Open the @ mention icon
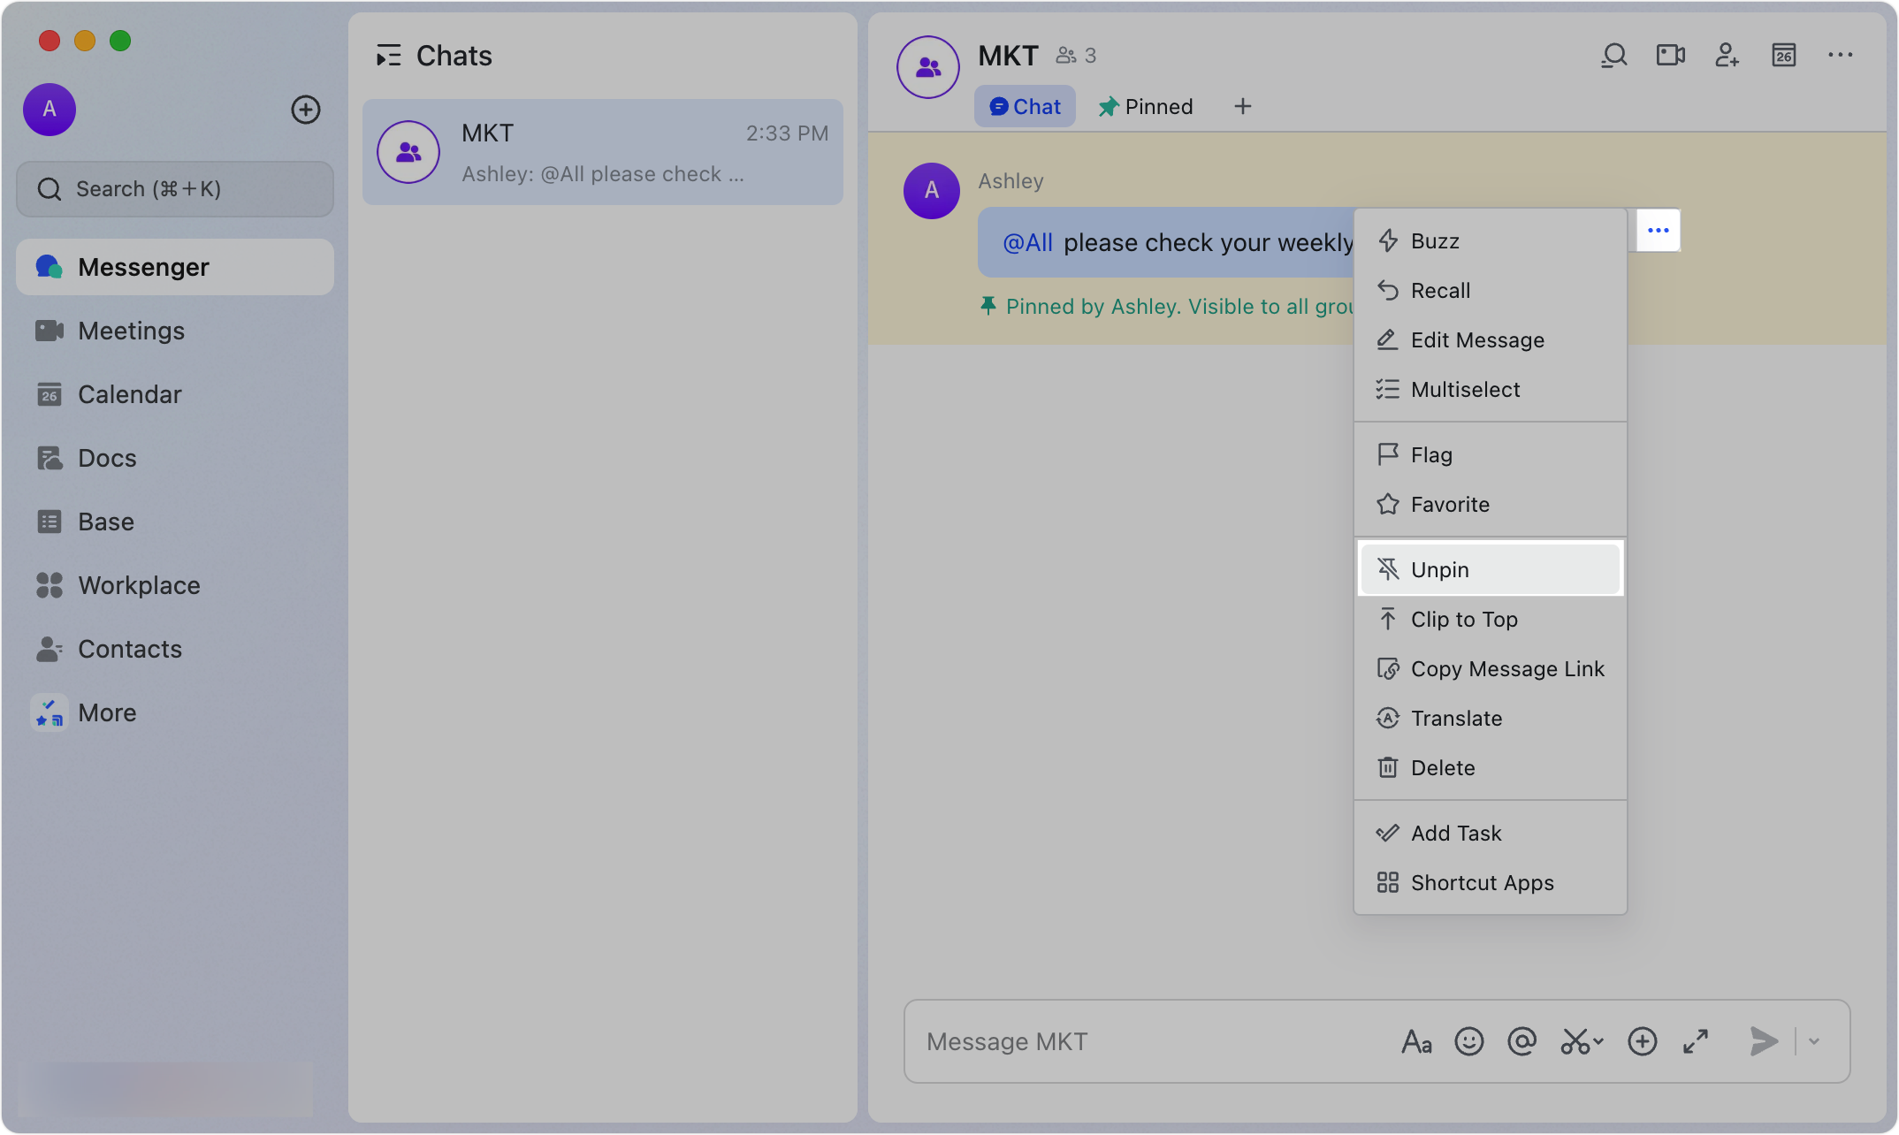 click(1521, 1041)
